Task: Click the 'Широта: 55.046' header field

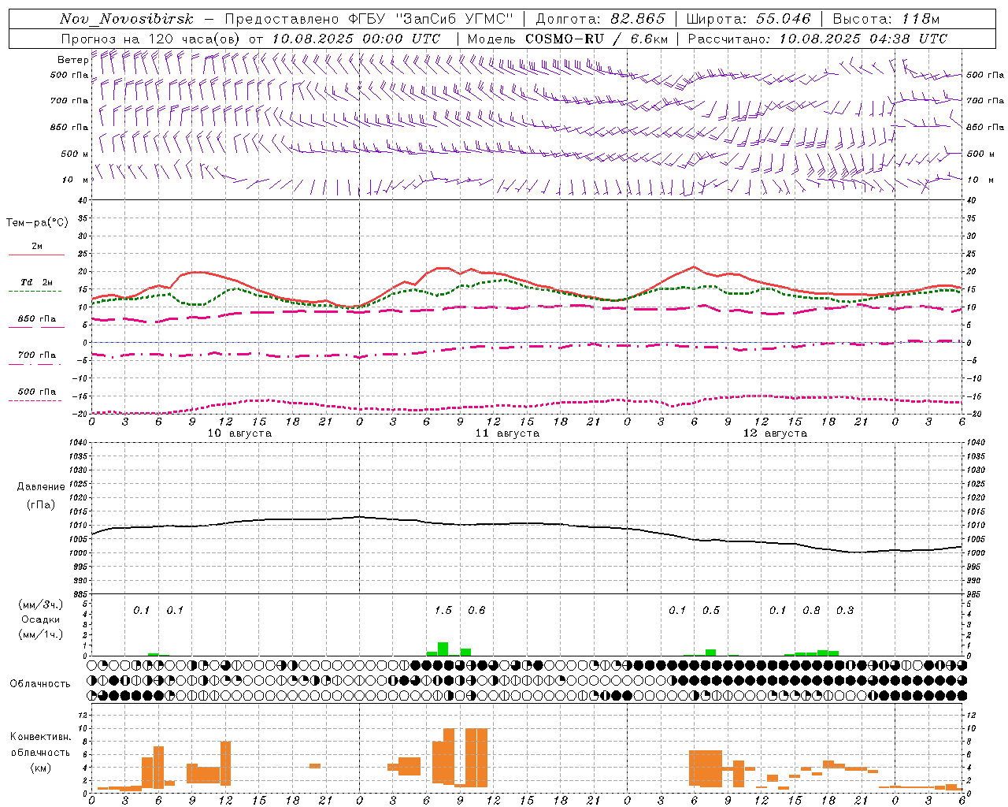Action: pyautogui.click(x=748, y=19)
